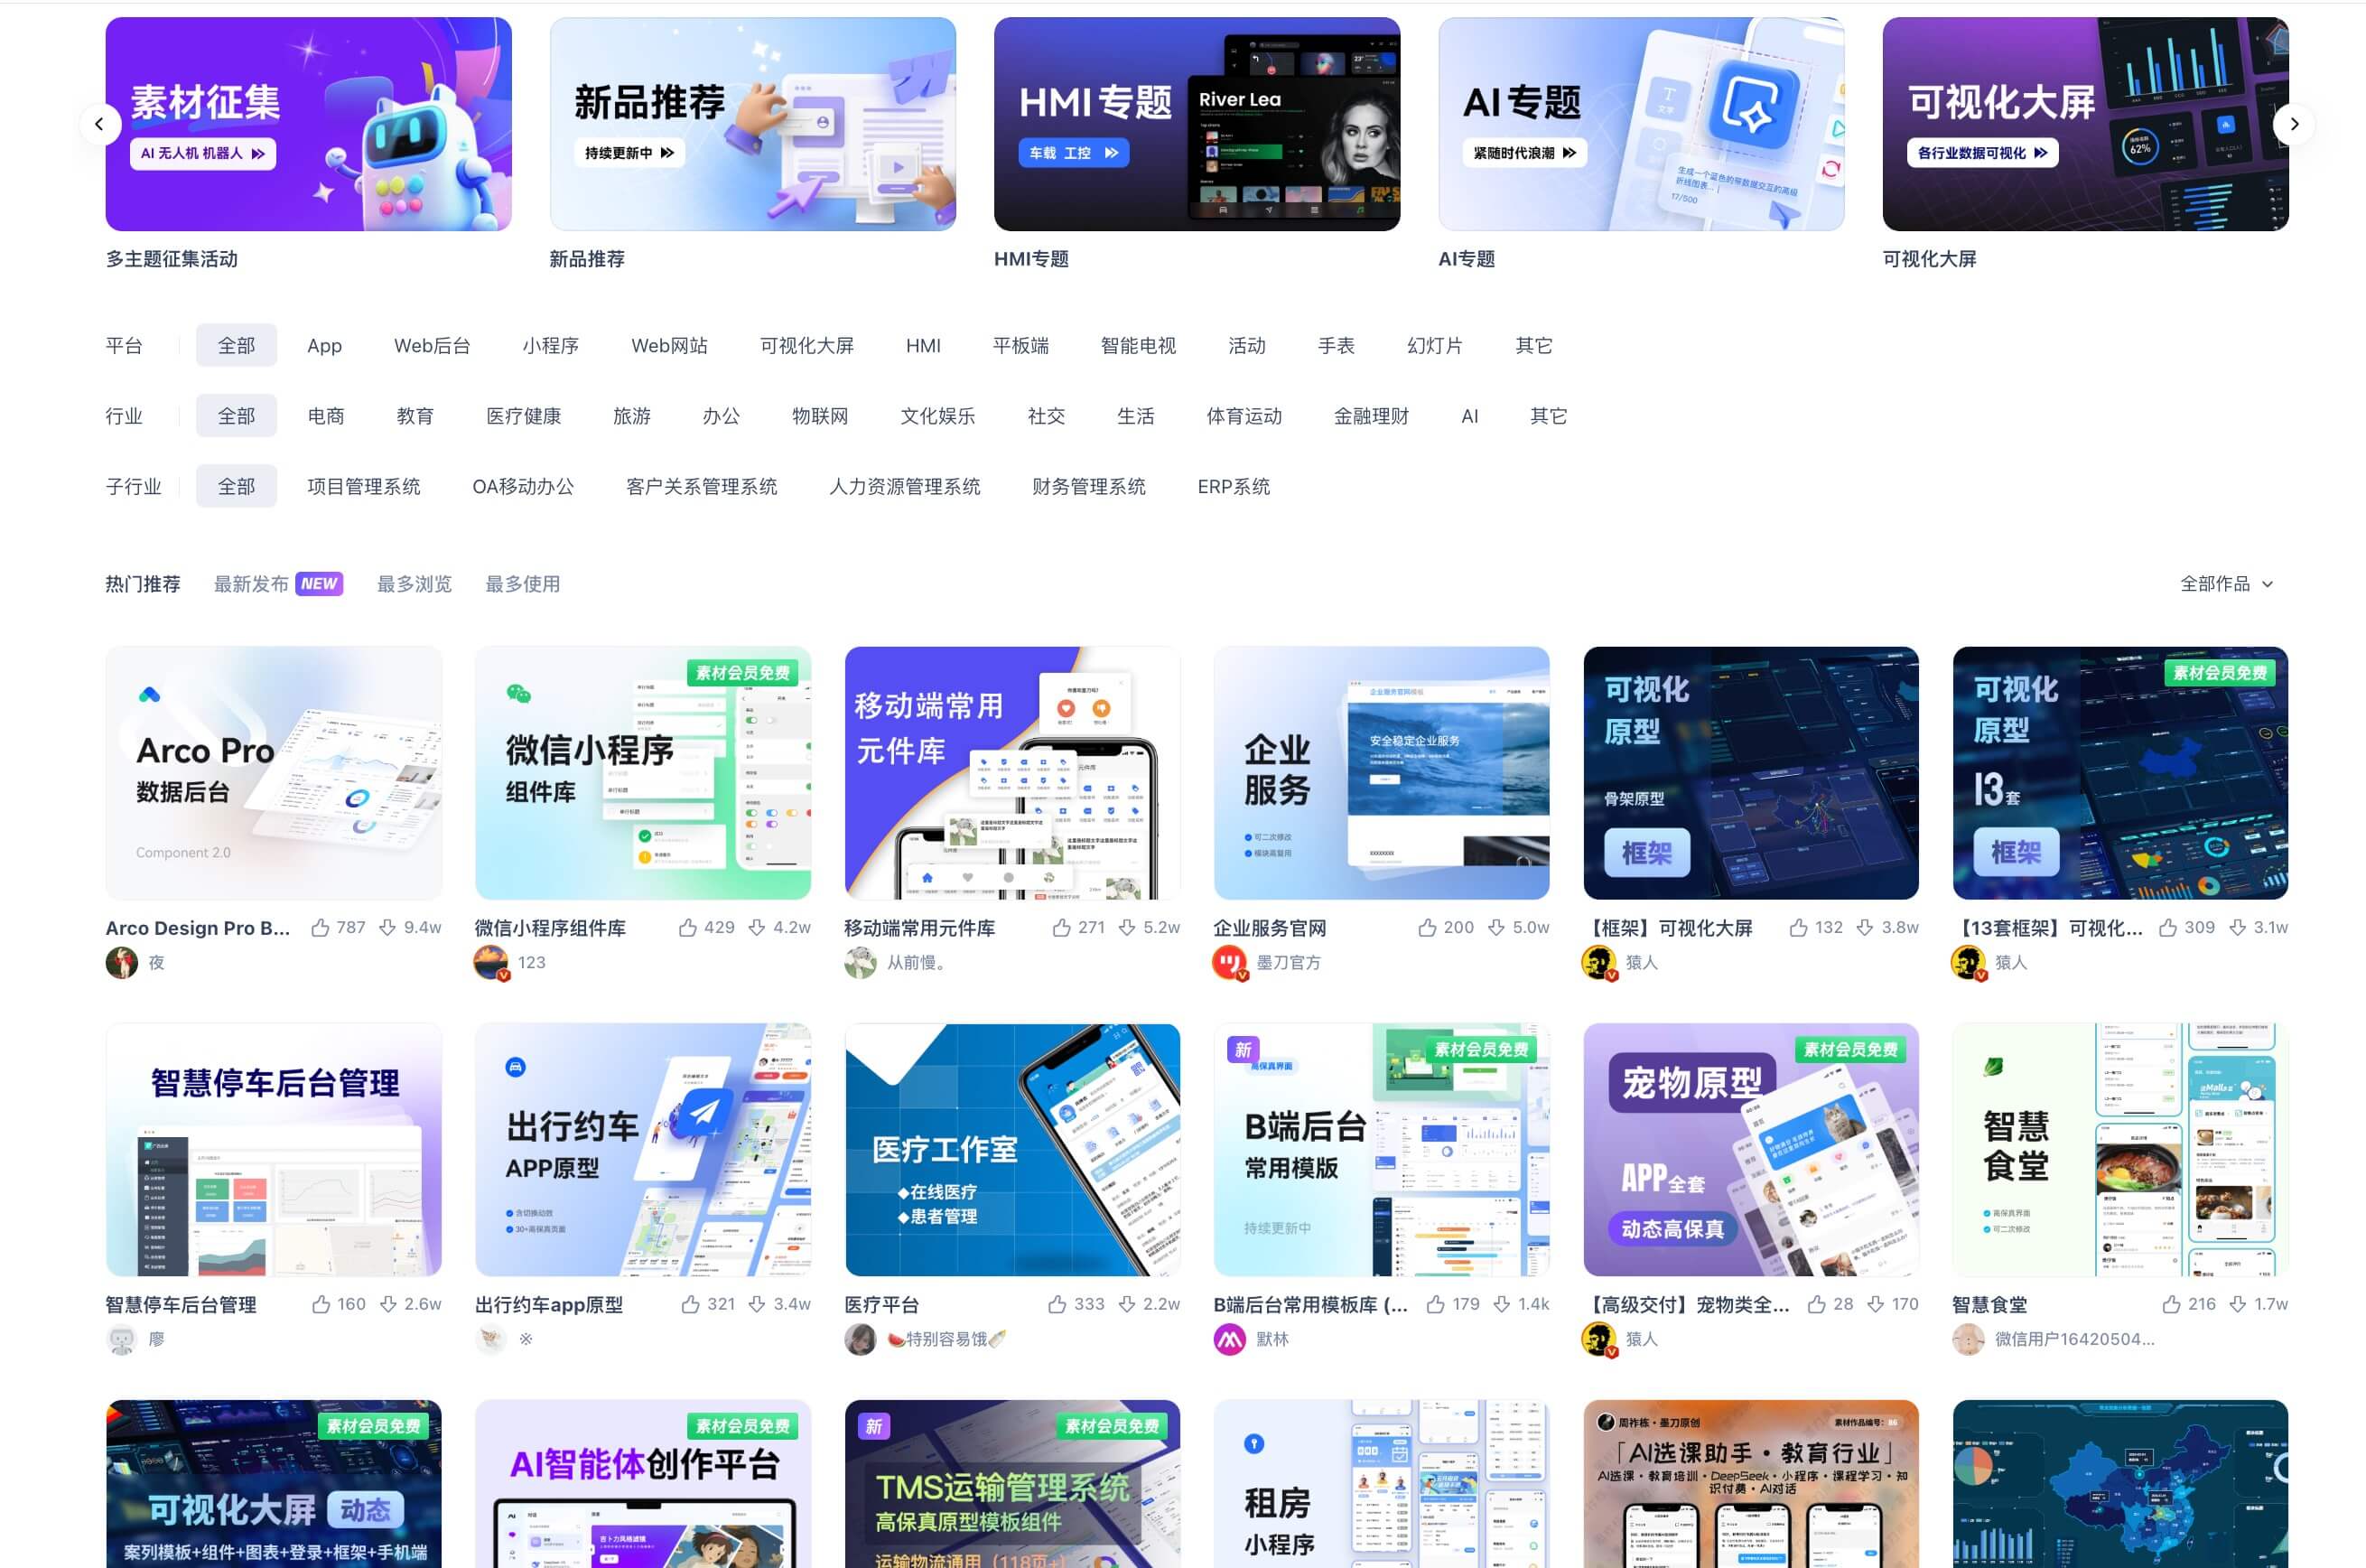
Task: Open the AI智能体创作平台 thumbnail
Action: tap(643, 1484)
